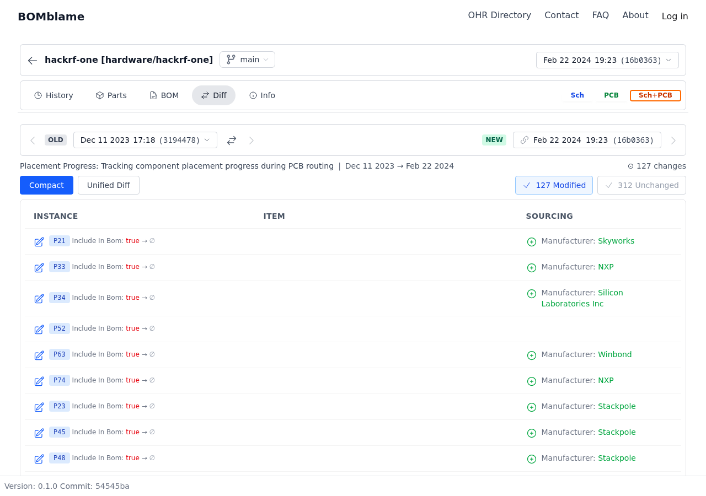Toggle the 312 Unchanged filter
Image resolution: width=706 pixels, height=496 pixels.
point(641,185)
